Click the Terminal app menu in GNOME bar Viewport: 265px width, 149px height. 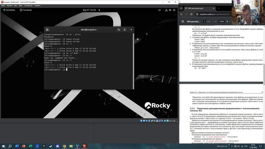[26, 10]
